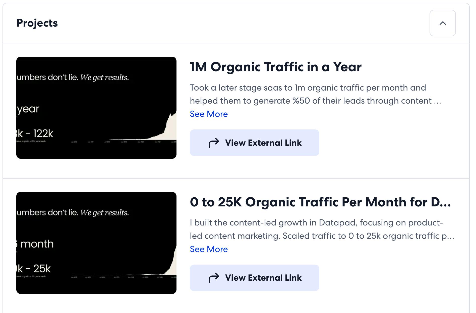Image resolution: width=476 pixels, height=313 pixels.
Task: Click the arrow icon on the second View External Link
Action: pos(214,278)
